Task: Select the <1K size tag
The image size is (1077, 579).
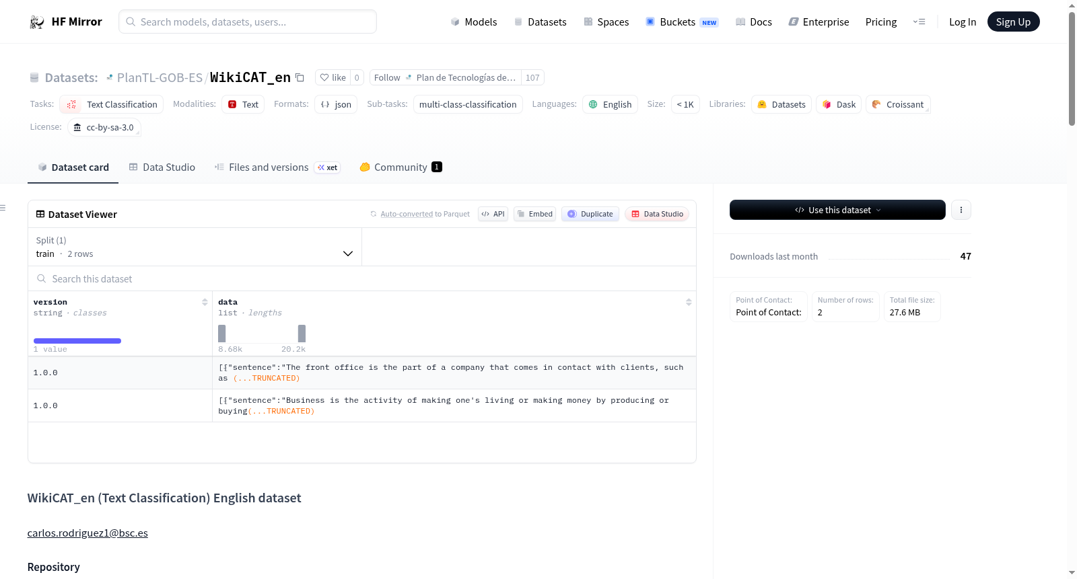Action: [x=685, y=104]
